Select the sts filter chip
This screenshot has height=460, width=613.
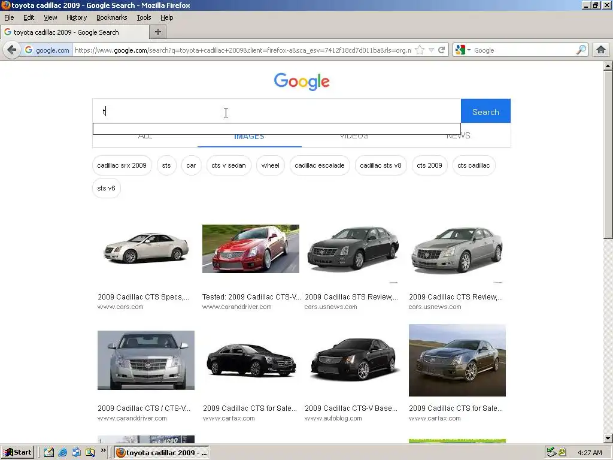[x=166, y=165]
